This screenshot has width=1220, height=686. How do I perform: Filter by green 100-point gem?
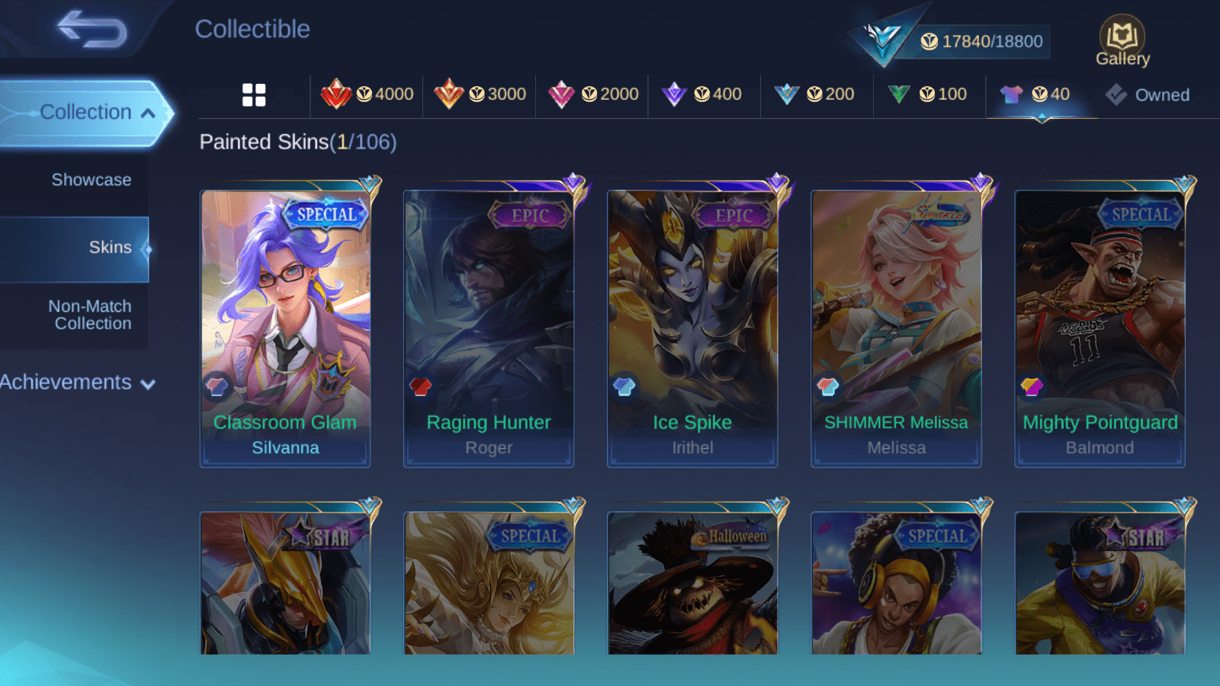coord(927,95)
